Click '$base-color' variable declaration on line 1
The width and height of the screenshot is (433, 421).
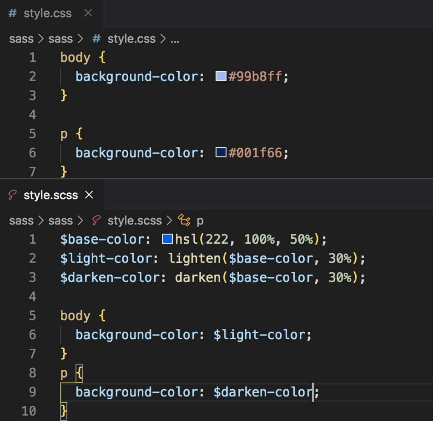(102, 239)
